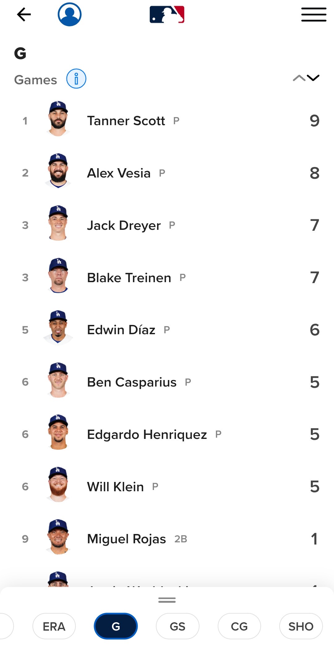Select the G stat tab
The width and height of the screenshot is (334, 652).
[116, 626]
